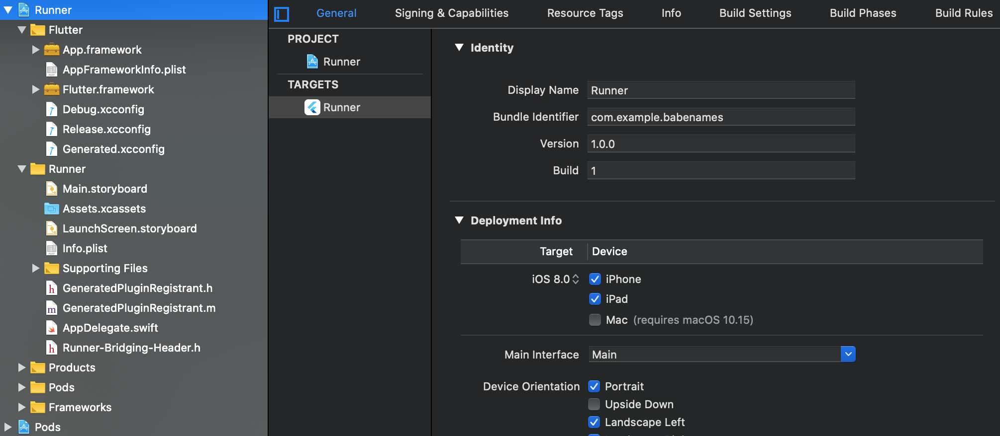Screen dimensions: 1000x436
Task: Expand the Frameworks group
Action: 21,407
